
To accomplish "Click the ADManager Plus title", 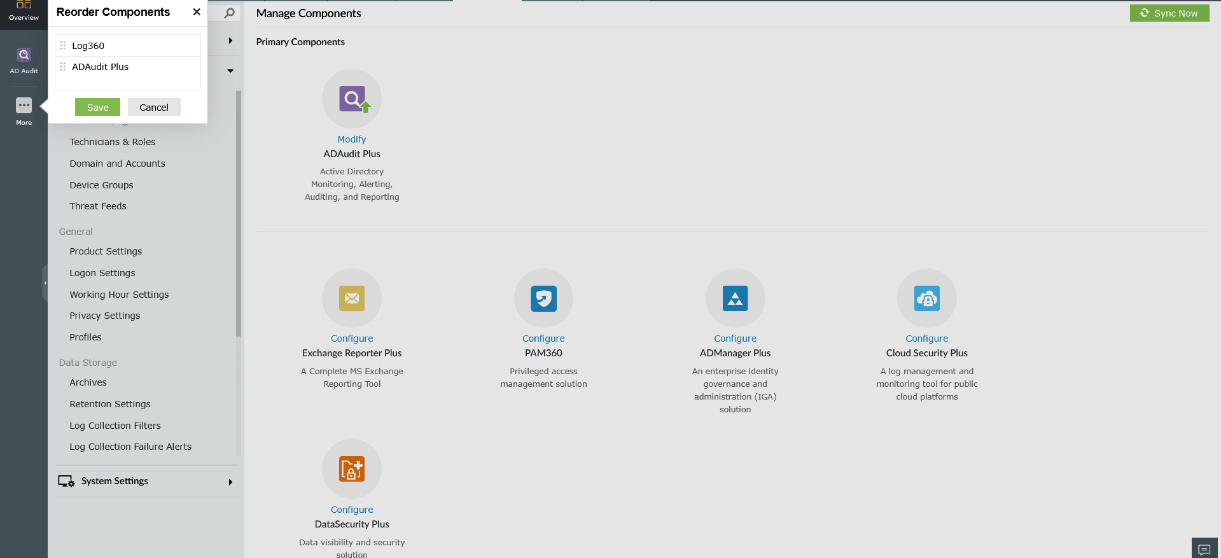I will click(x=735, y=353).
